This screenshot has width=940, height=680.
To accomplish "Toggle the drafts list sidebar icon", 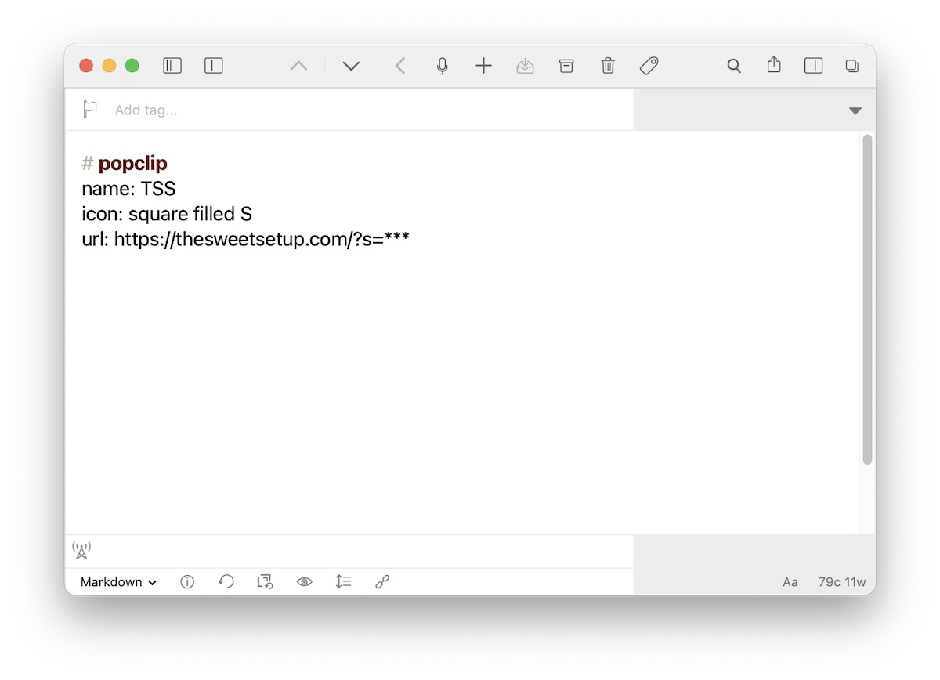I will tap(172, 66).
